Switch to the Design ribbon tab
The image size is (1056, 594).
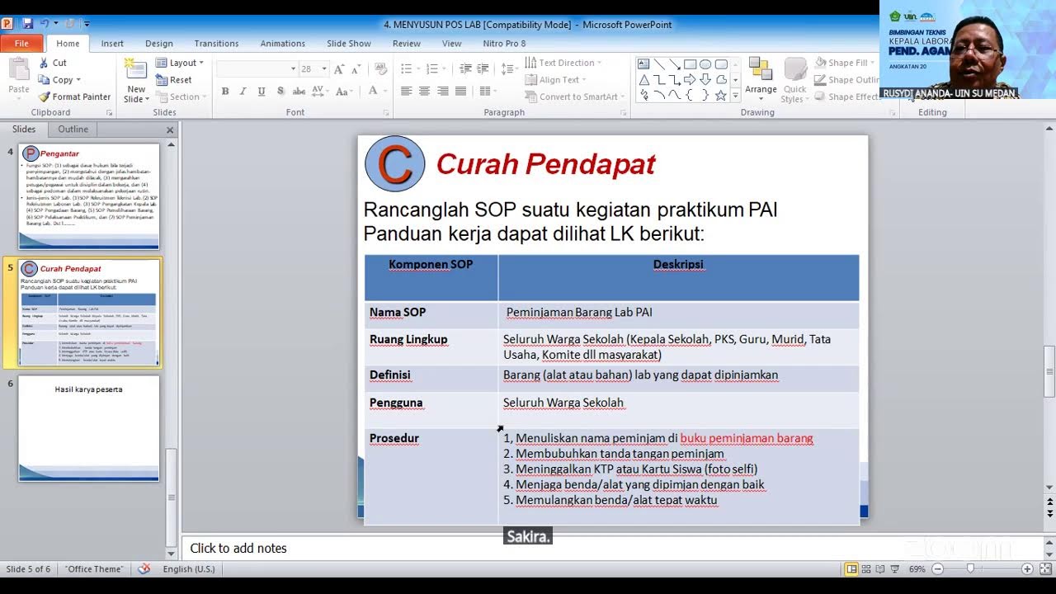tap(158, 44)
